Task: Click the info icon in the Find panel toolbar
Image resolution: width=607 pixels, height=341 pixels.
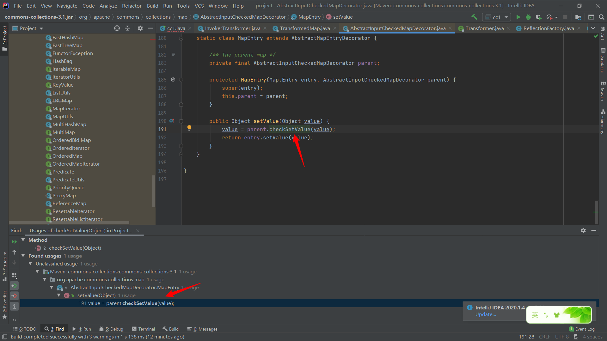Action: click(14, 306)
